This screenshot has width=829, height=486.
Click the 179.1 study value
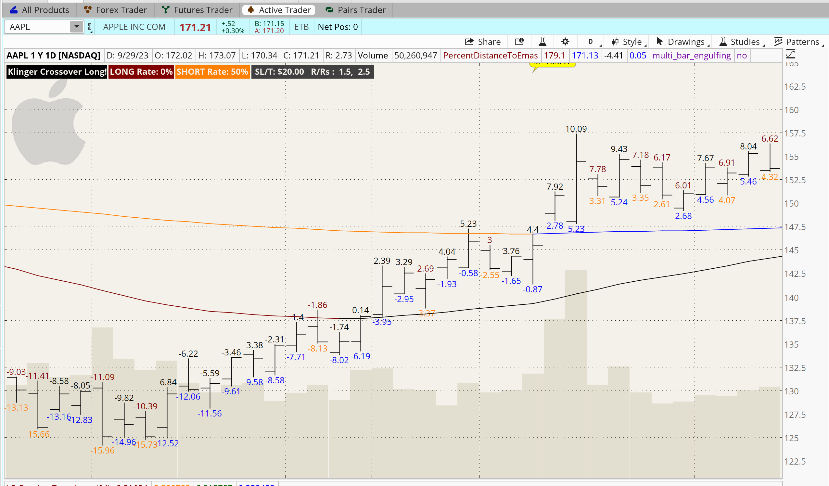pos(554,55)
